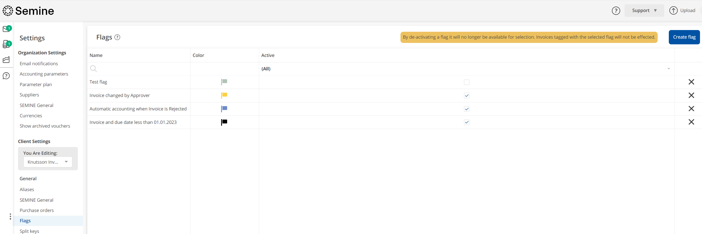Delete the Test flag row
702x234 pixels.
(x=691, y=82)
